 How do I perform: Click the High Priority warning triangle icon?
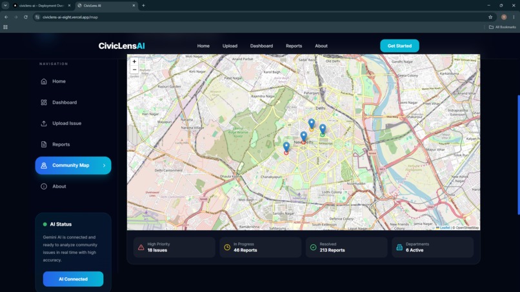click(141, 248)
